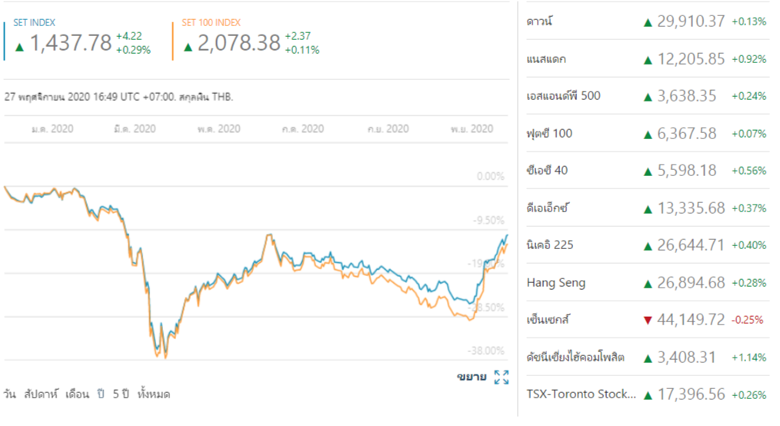Switch chart to เดือน range

pyautogui.click(x=76, y=394)
